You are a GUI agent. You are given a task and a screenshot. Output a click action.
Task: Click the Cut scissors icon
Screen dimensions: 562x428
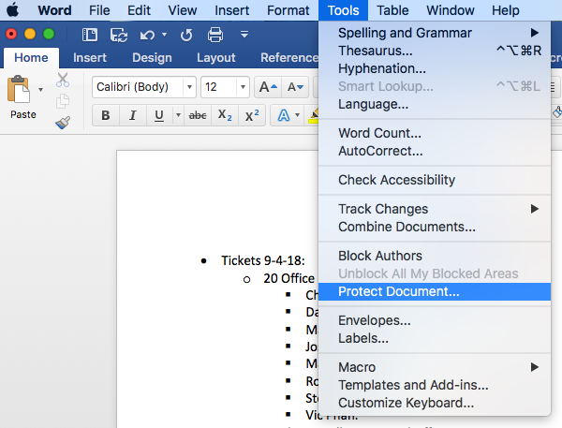click(63, 80)
